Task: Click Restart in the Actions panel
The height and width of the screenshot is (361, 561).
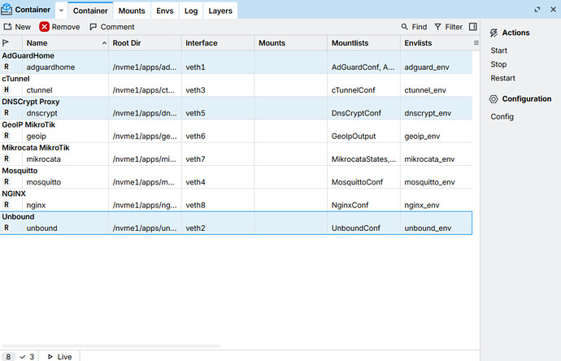Action: point(502,78)
